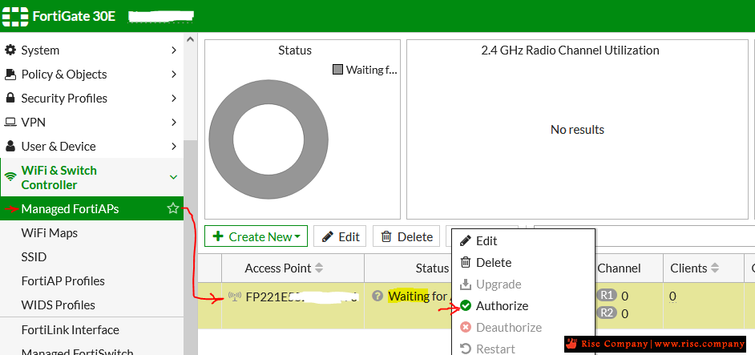The width and height of the screenshot is (755, 355).
Task: Click the R1 radio badge
Action: [606, 295]
